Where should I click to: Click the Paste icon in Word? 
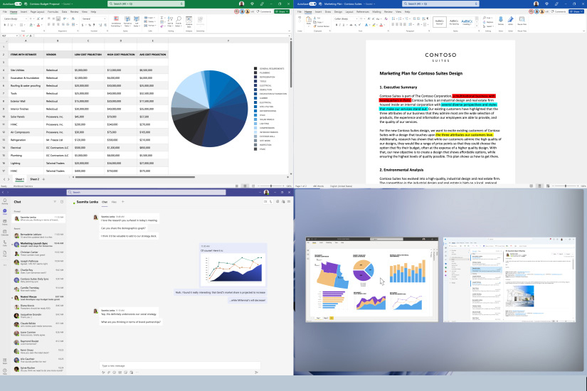coord(309,21)
